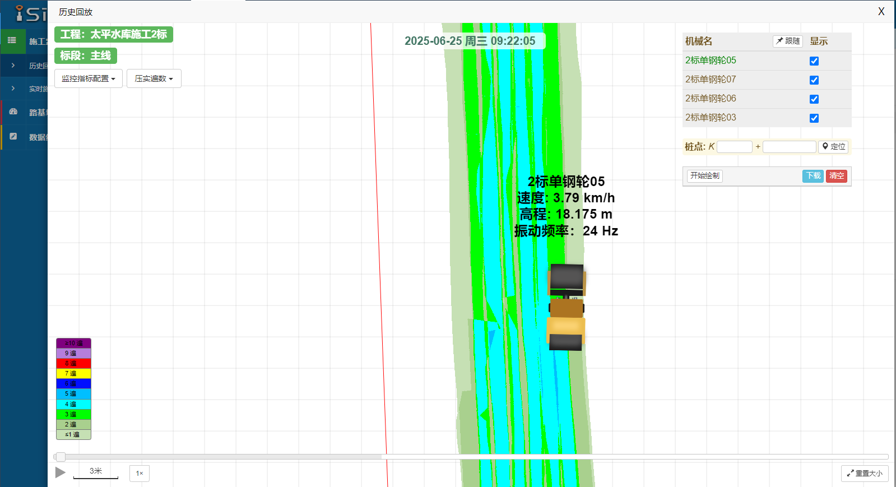Toggle visibility checkbox for 2标单钢轮07
The width and height of the screenshot is (896, 487).
point(814,80)
